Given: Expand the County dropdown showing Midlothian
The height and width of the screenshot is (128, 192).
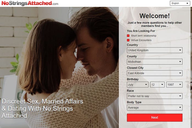Looking at the screenshot, I should click(155, 62).
